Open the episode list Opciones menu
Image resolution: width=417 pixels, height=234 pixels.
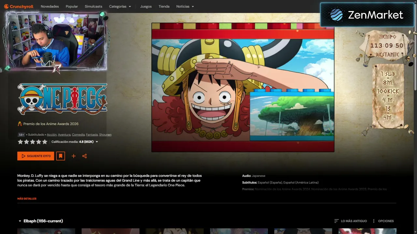click(383, 221)
